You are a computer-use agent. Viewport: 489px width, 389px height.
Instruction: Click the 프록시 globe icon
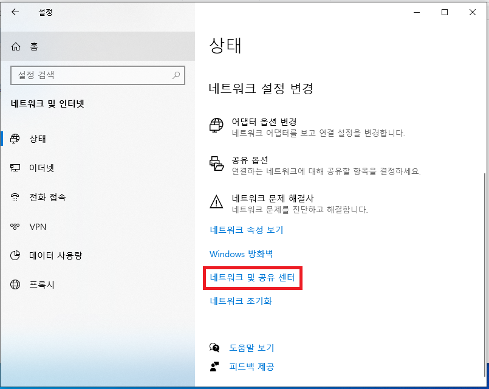coord(15,284)
